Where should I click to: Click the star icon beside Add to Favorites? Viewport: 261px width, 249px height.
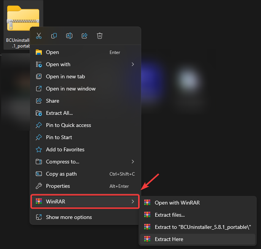tap(39, 149)
